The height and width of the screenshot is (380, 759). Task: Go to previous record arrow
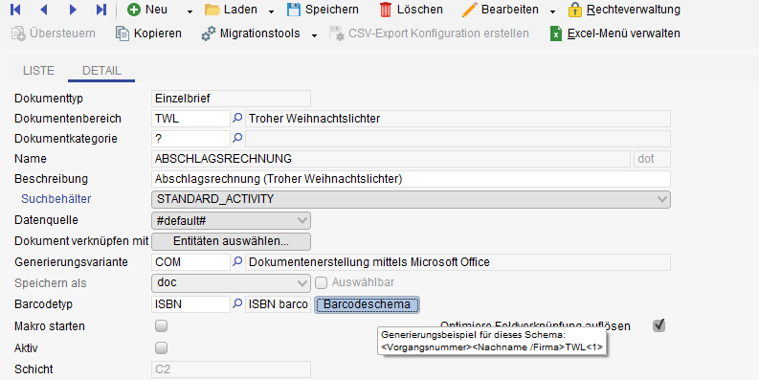pos(44,10)
